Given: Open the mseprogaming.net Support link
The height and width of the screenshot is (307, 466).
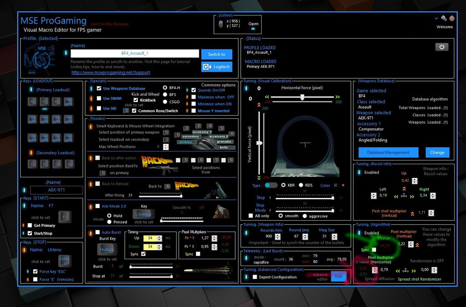Looking at the screenshot, I should point(111,72).
